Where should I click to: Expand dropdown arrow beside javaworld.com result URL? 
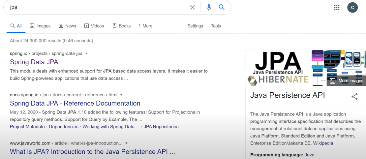pos(126,143)
